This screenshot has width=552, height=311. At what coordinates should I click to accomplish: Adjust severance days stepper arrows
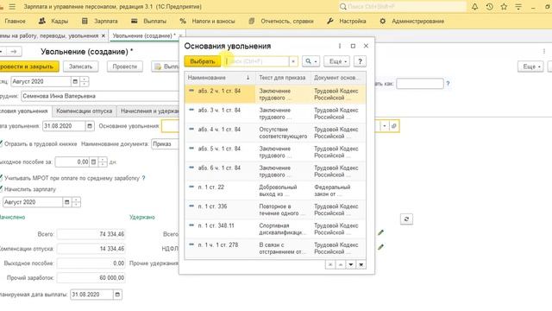[103, 162]
